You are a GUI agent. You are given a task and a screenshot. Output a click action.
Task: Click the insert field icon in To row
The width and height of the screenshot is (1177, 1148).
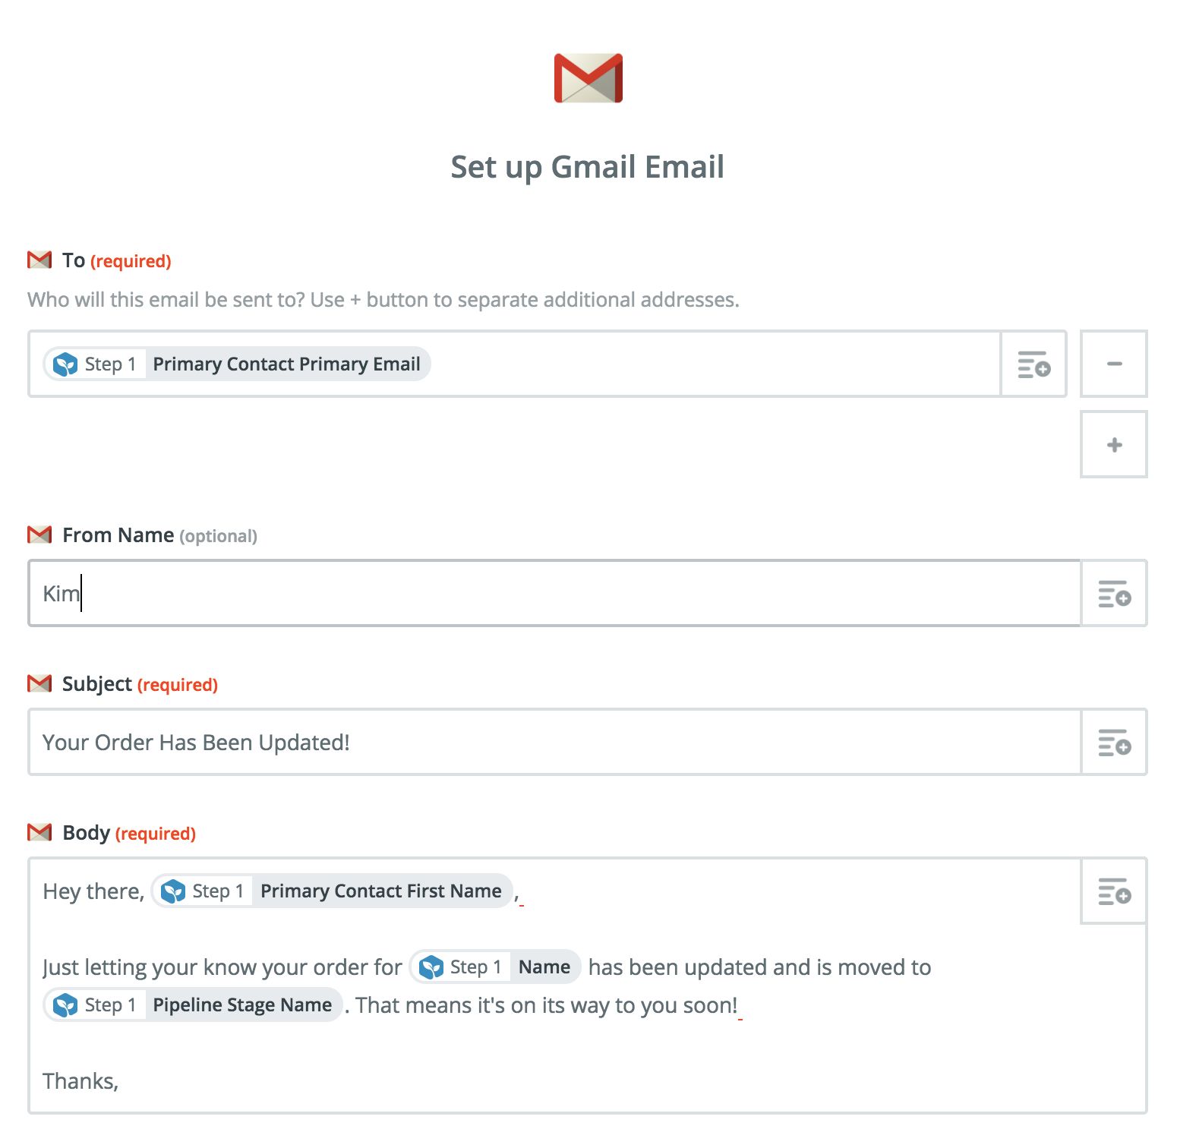pos(1033,364)
